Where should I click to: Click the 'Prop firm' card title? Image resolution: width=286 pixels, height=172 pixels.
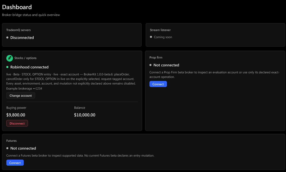coord(156,58)
